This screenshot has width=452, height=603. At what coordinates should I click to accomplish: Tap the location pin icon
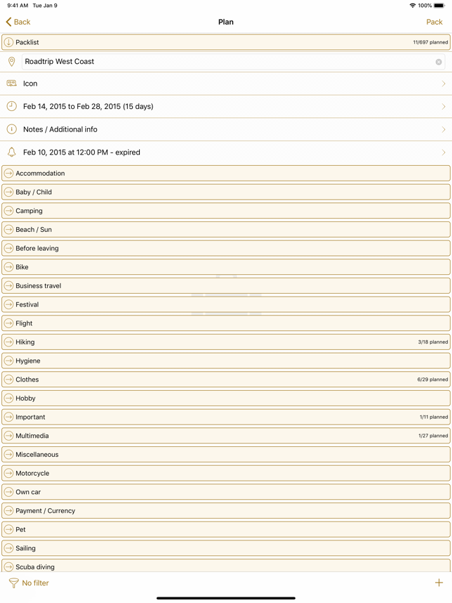click(11, 62)
